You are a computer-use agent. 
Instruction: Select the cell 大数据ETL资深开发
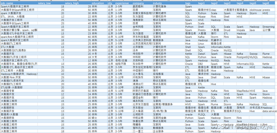click(19, 81)
